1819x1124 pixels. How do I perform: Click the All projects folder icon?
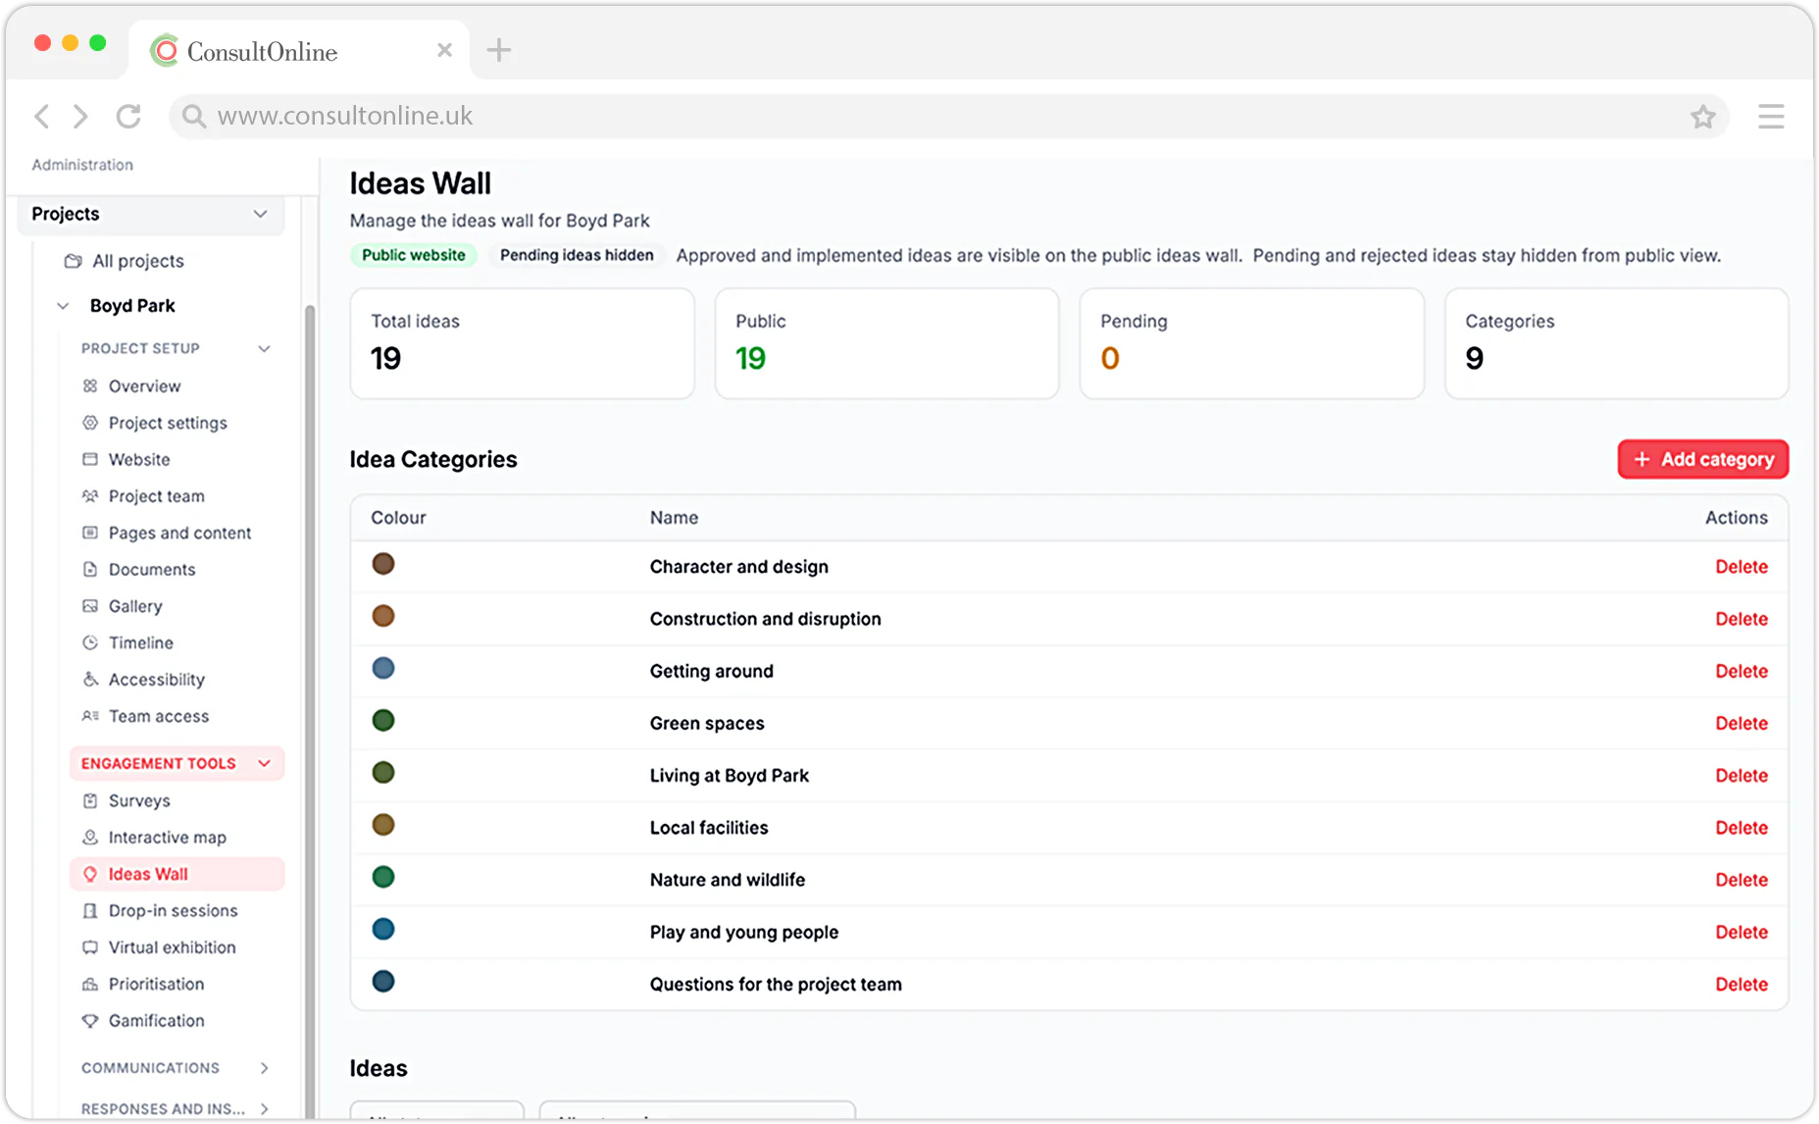(73, 261)
